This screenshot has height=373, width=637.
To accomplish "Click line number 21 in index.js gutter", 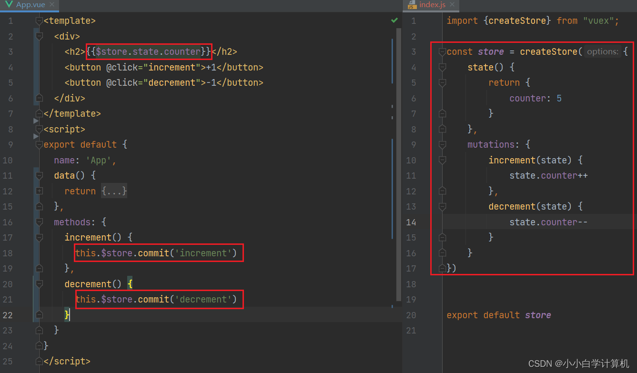I will click(411, 331).
